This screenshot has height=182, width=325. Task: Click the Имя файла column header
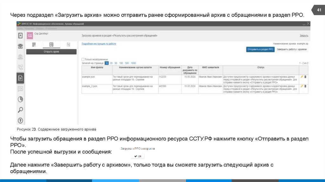[97, 70]
